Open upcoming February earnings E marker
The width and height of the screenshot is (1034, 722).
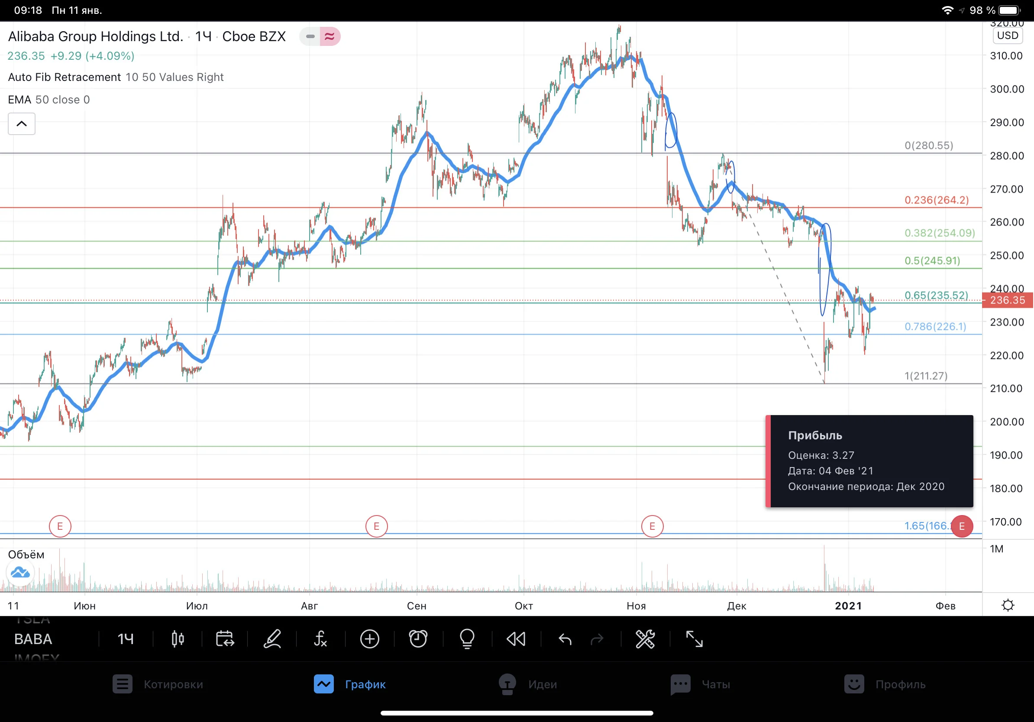tap(962, 526)
